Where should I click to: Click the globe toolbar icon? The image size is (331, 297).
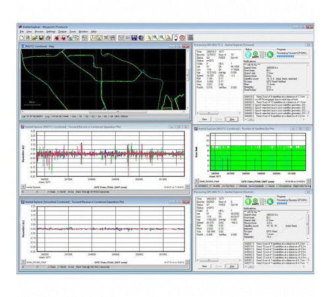[140, 38]
